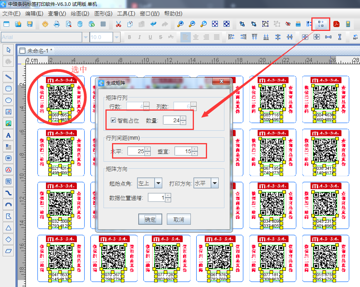Click the 确定 button
The image size is (360, 287).
[150, 219]
